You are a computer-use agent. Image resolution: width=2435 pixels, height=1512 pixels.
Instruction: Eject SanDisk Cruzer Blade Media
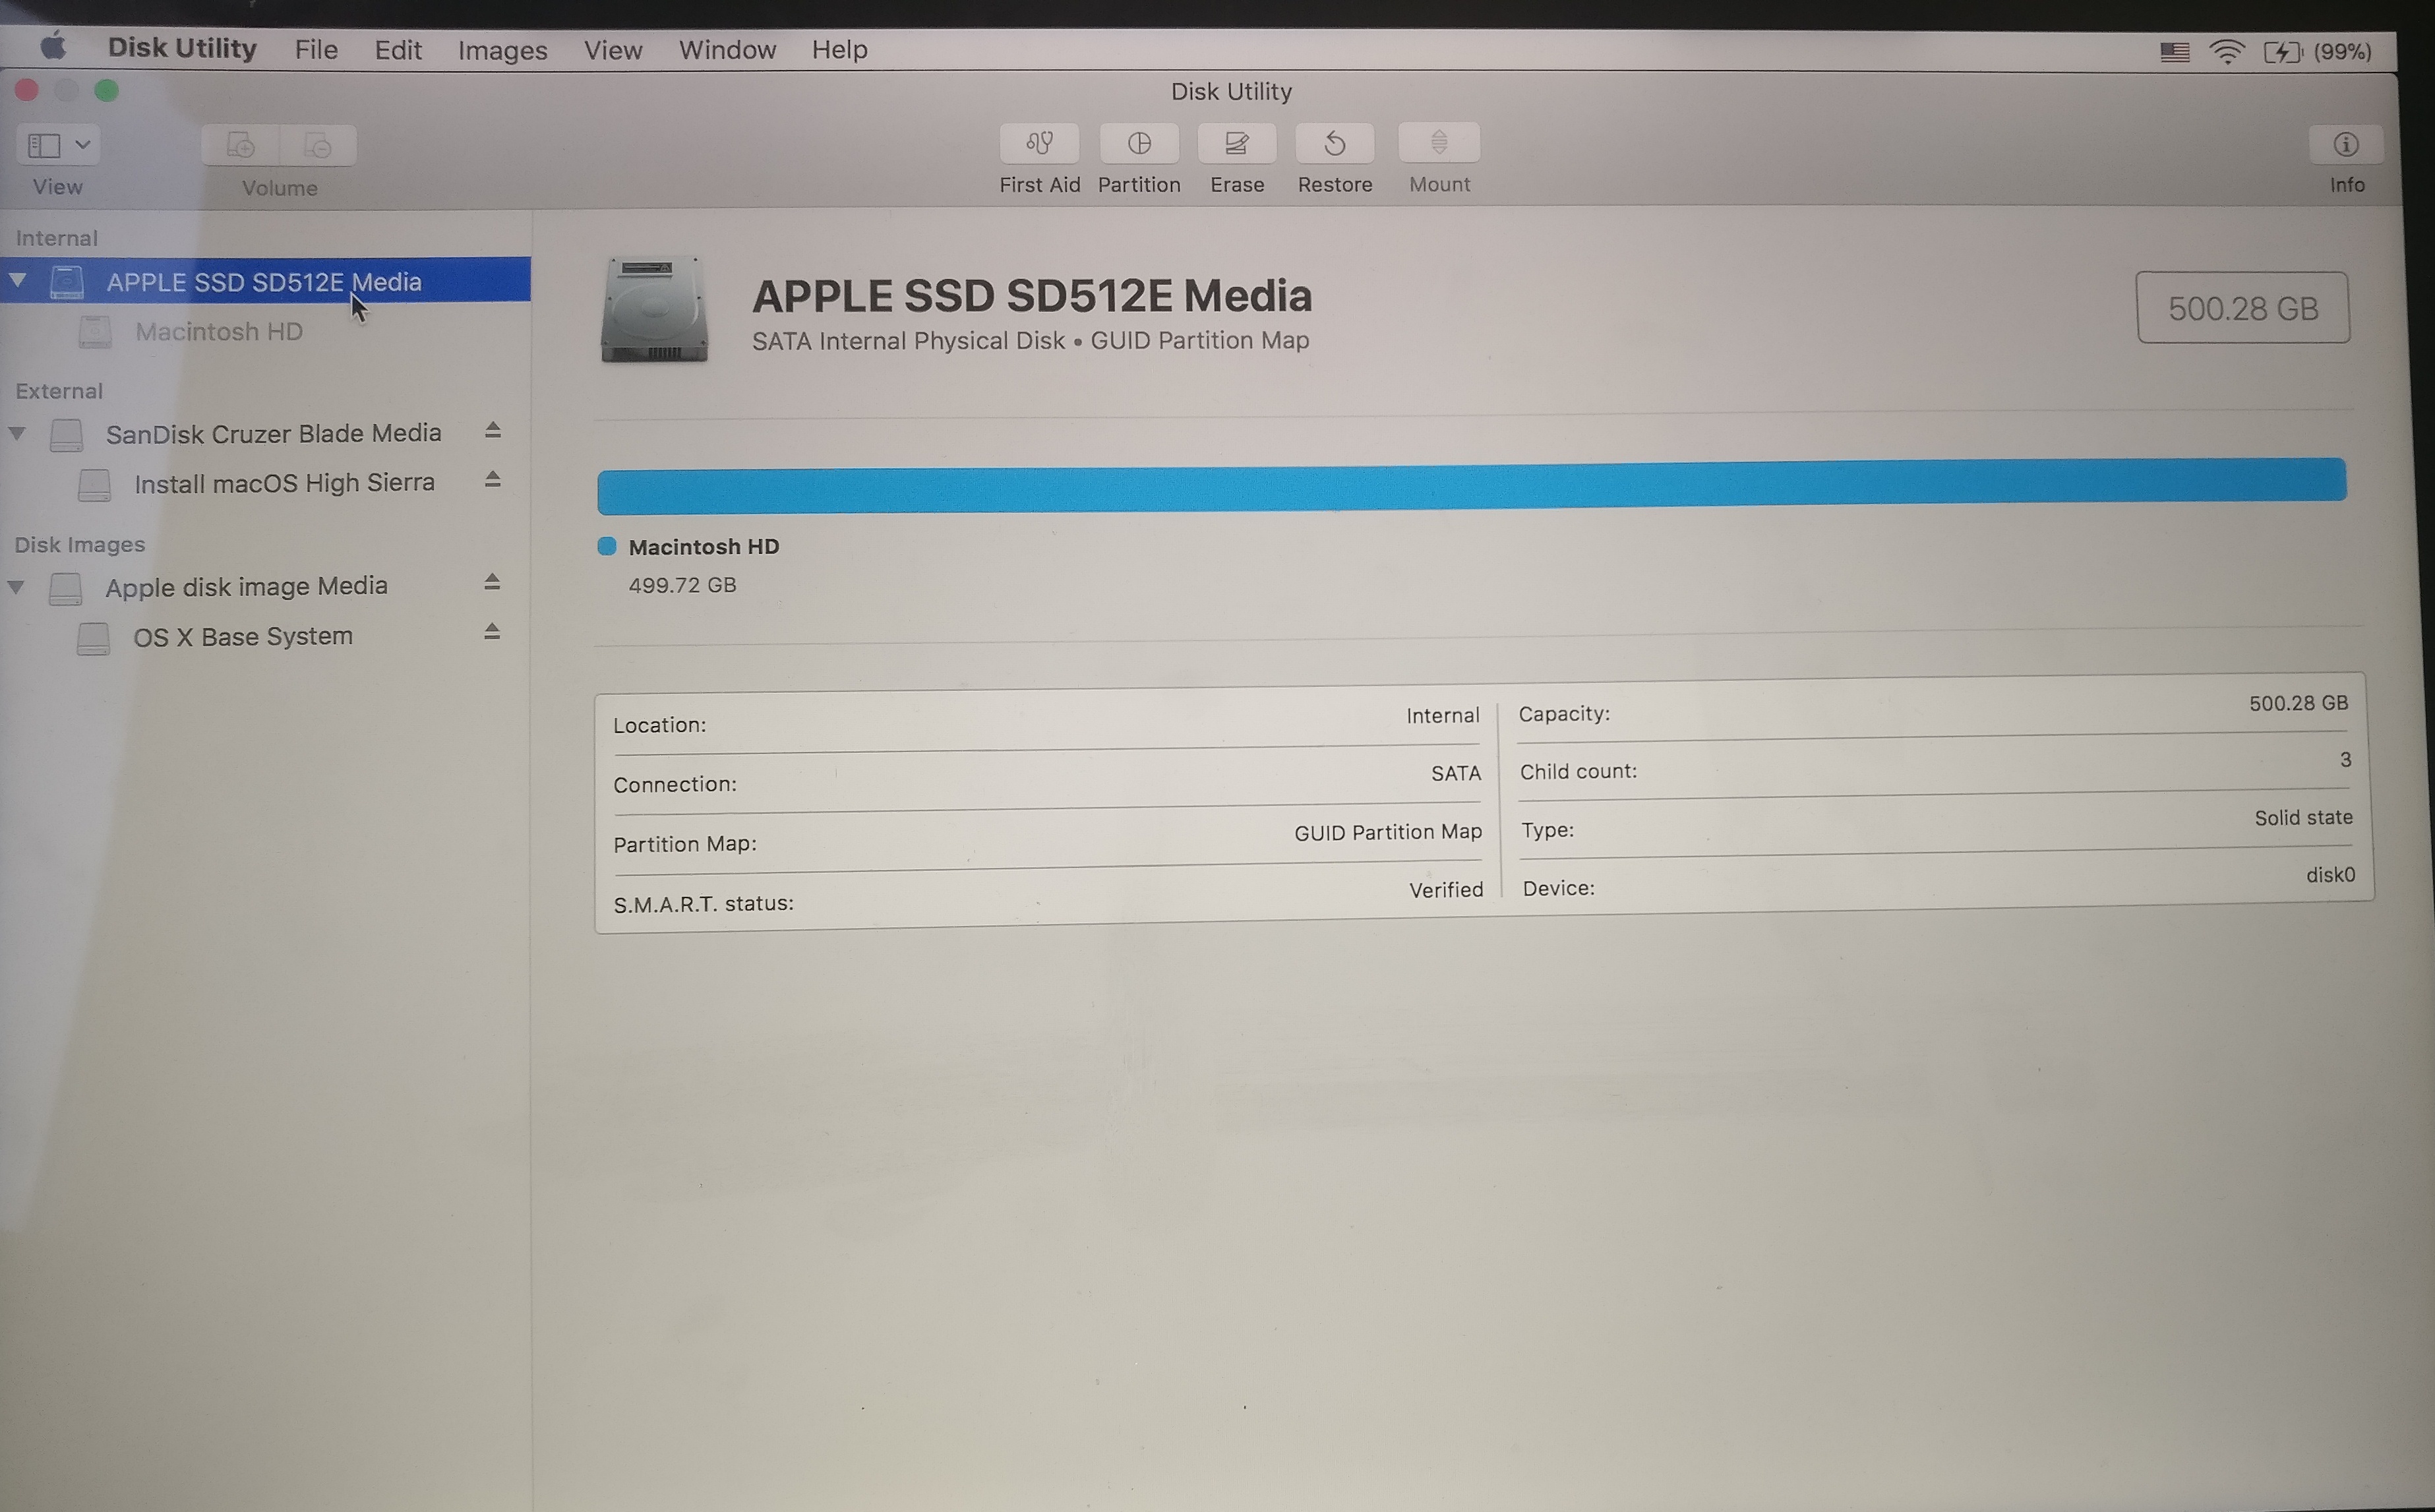click(493, 430)
